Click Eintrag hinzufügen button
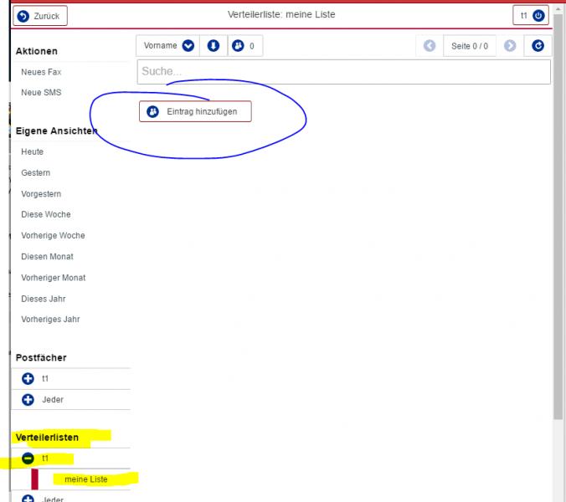This screenshot has width=566, height=502. (x=195, y=111)
